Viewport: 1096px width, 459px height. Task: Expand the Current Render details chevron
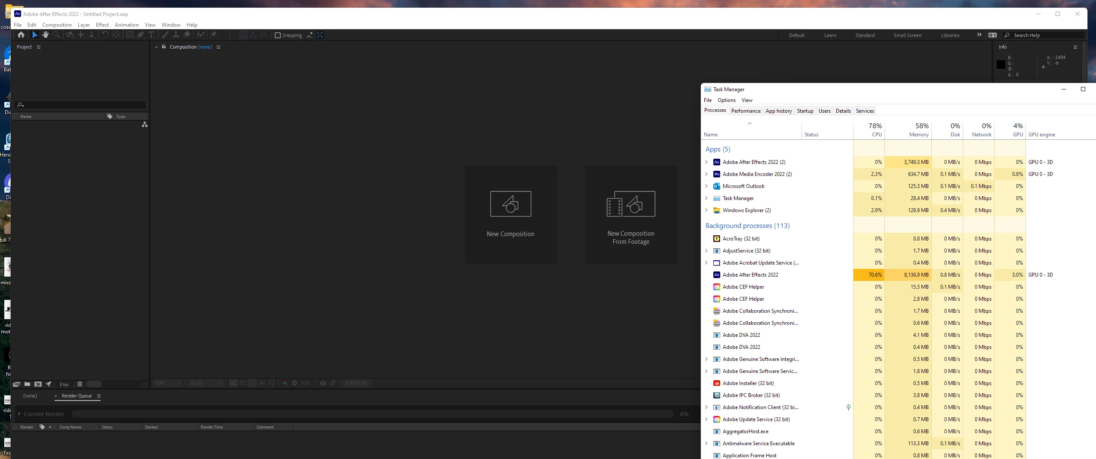coord(19,414)
